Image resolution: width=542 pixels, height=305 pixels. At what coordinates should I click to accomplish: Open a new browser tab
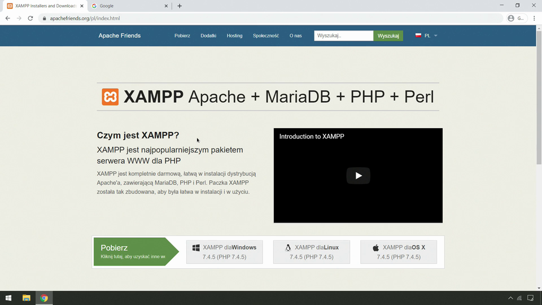pos(180,6)
